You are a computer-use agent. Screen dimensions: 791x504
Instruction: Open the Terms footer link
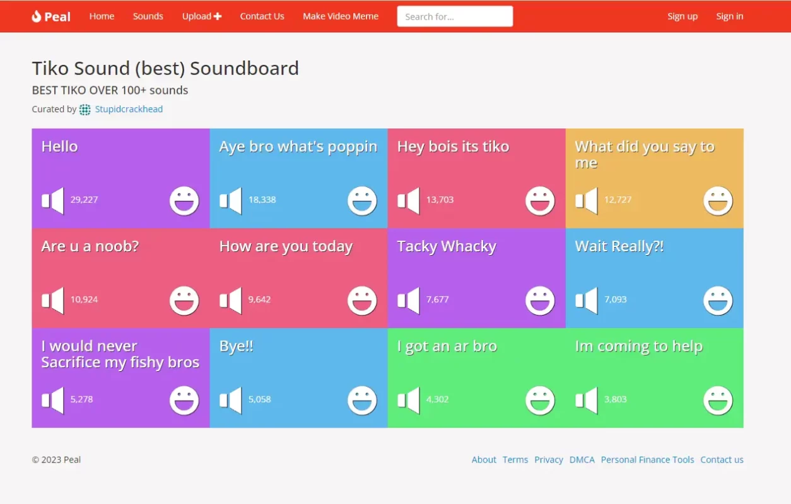(x=515, y=460)
